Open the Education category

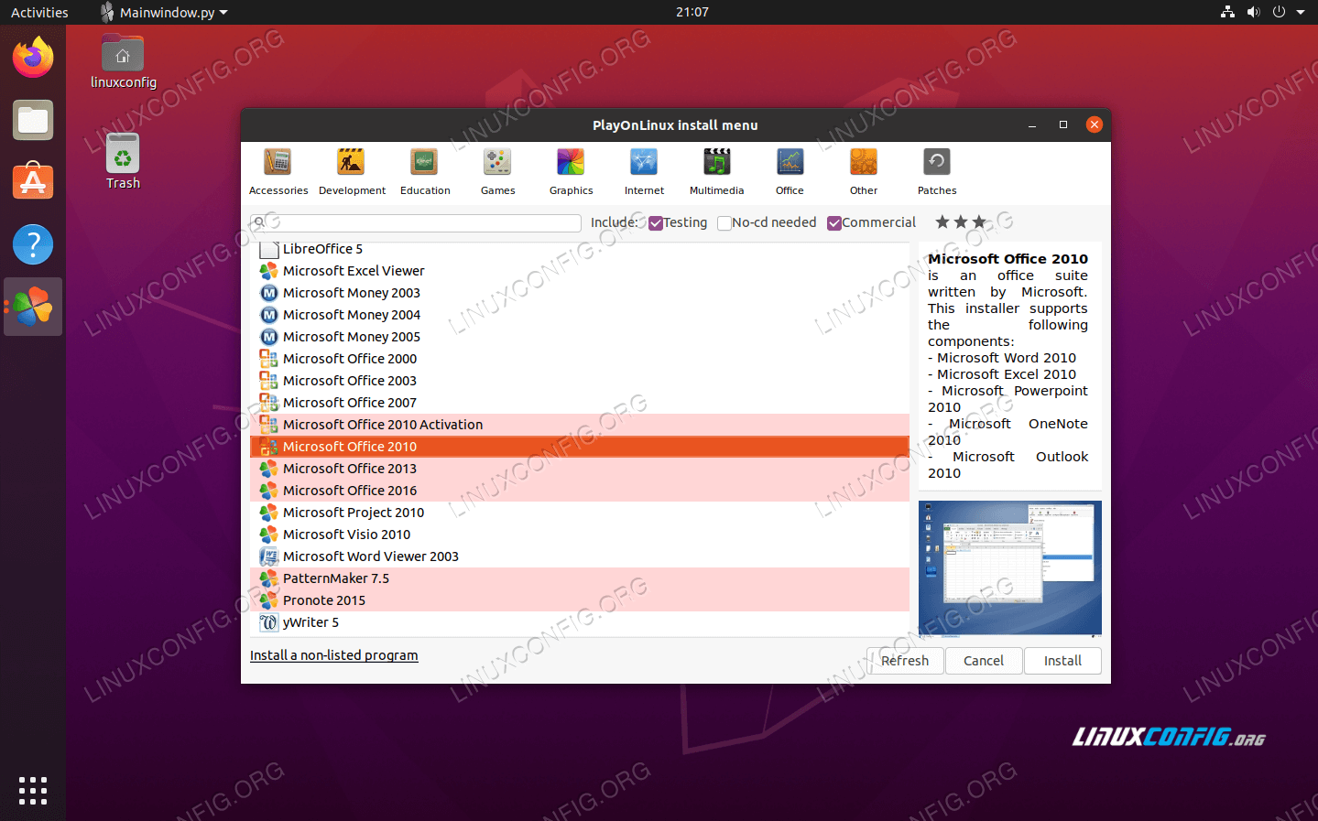(x=425, y=172)
